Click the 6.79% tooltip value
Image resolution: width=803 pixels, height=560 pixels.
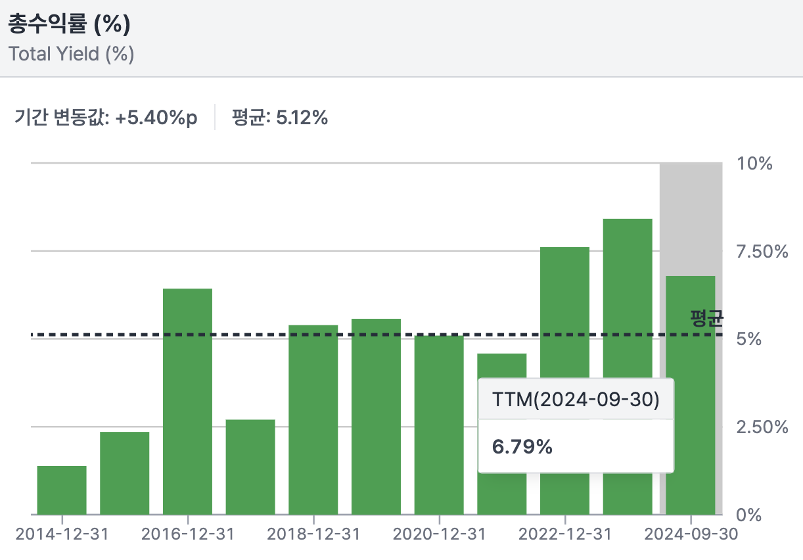(x=522, y=447)
